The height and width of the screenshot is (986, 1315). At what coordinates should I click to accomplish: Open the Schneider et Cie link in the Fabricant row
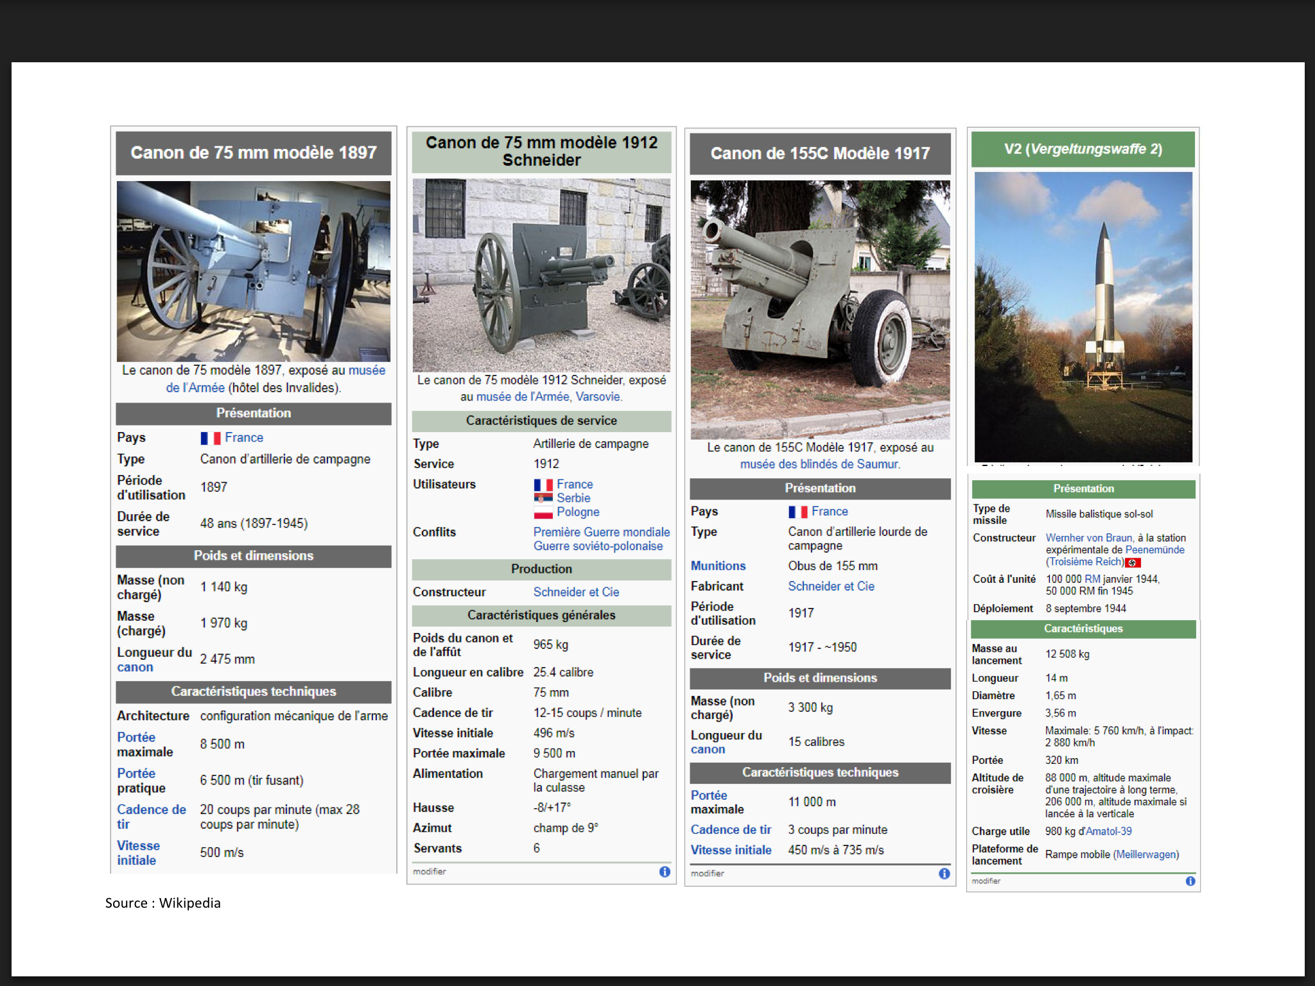tap(831, 586)
